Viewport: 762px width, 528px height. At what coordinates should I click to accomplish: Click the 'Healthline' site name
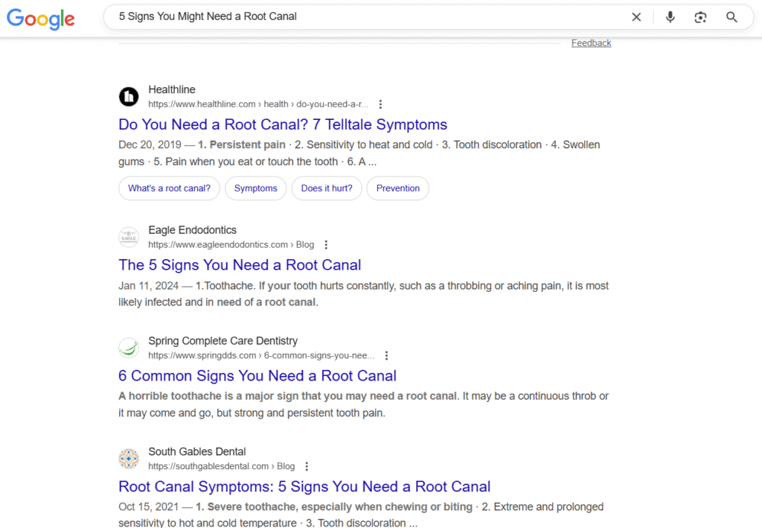[x=172, y=89]
